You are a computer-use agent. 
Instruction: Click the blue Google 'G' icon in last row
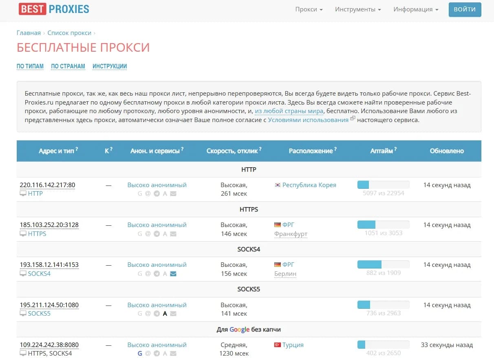140,354
